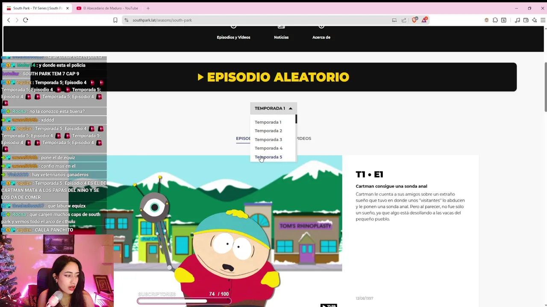The height and width of the screenshot is (307, 547).
Task: Click the season dropdown list scrollbar
Action: pos(296,119)
